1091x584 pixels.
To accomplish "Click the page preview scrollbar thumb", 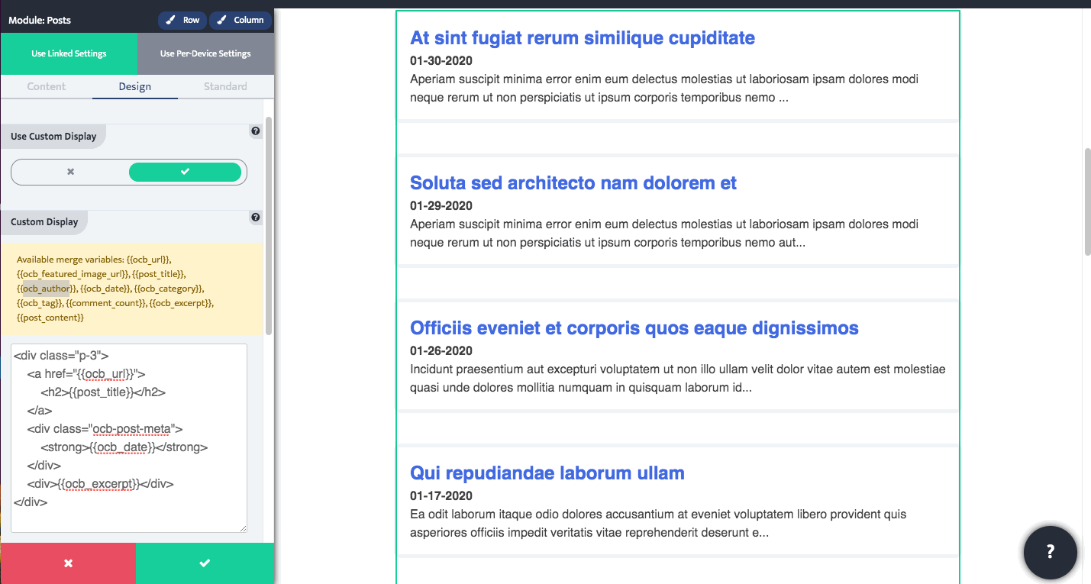I will 1087,202.
